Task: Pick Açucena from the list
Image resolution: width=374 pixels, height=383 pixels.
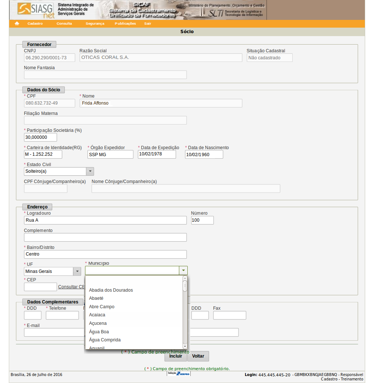Action: 98,323
